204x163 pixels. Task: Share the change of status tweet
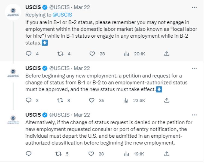[x=167, y=100]
